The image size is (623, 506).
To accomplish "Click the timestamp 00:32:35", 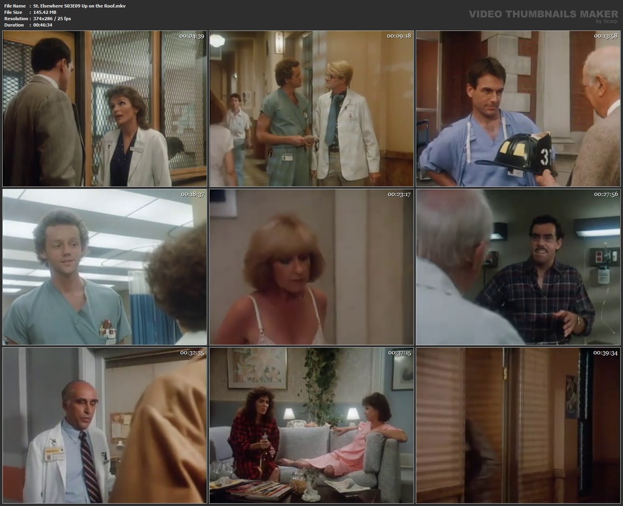I will pos(192,353).
